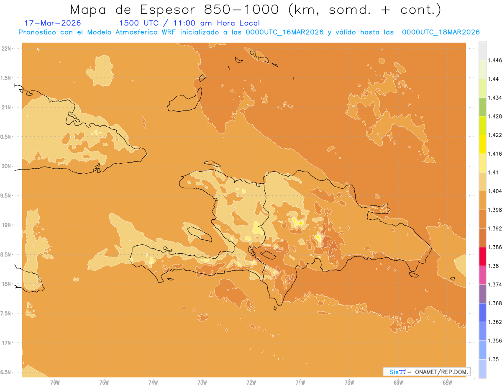Click the "75W" longitude label

click(104, 382)
